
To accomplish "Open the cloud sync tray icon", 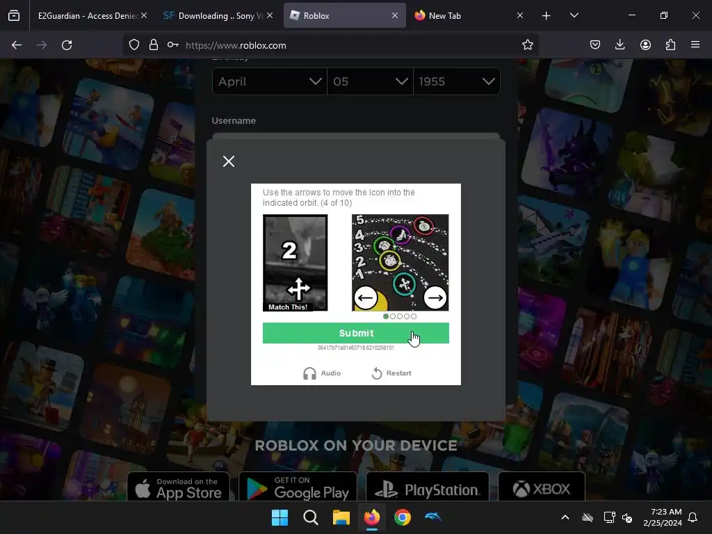I will coord(588,517).
